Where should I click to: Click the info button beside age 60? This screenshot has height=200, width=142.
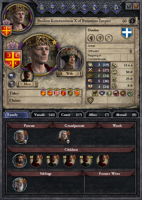132,21
